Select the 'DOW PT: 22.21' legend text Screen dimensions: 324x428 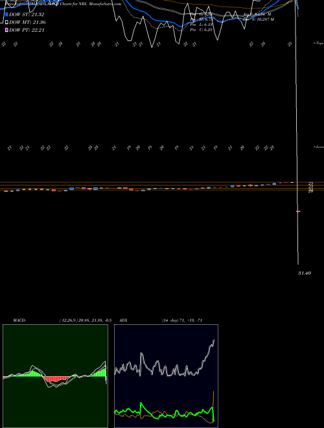pyautogui.click(x=27, y=30)
